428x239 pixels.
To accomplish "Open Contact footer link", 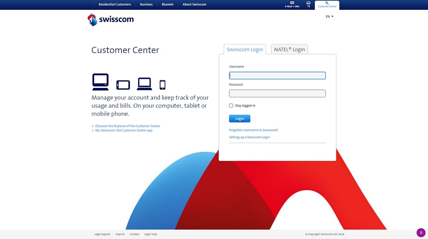I will (x=134, y=234).
